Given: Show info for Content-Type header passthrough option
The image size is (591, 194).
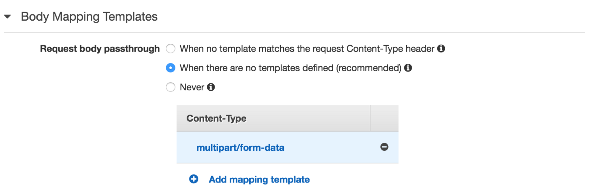Looking at the screenshot, I should (x=441, y=49).
